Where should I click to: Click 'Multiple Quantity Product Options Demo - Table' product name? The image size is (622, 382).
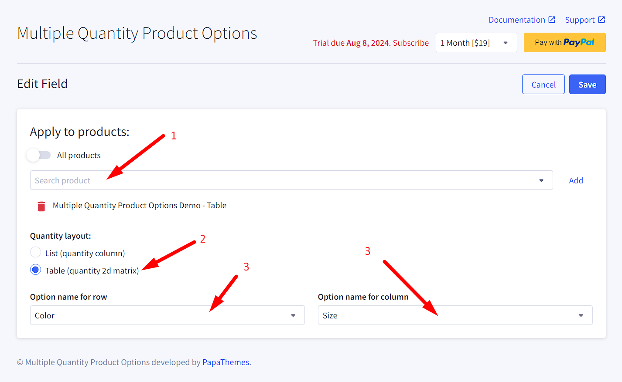pos(140,205)
